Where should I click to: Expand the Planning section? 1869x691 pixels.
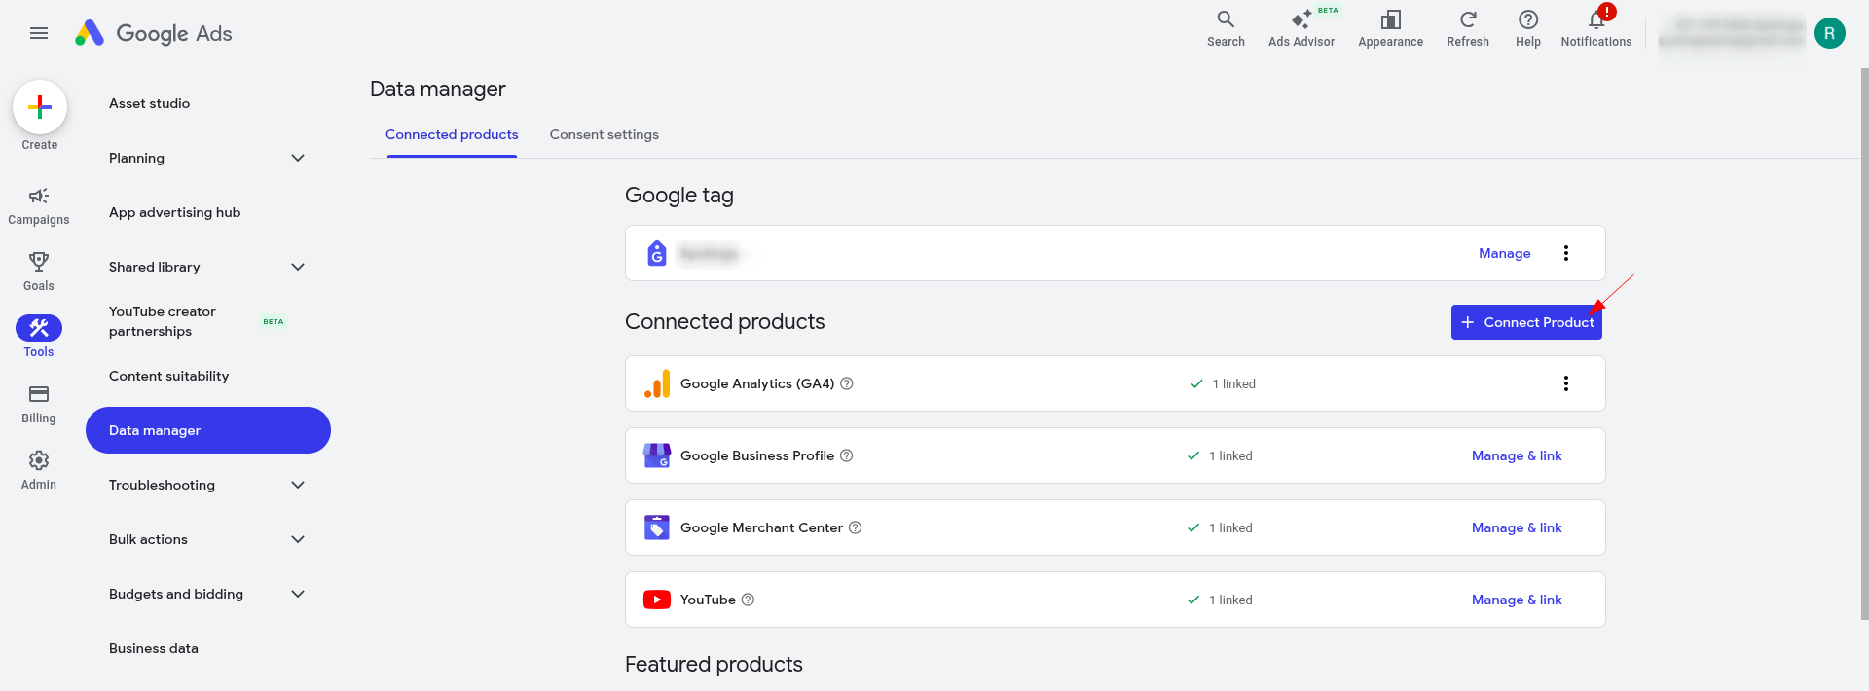[298, 158]
